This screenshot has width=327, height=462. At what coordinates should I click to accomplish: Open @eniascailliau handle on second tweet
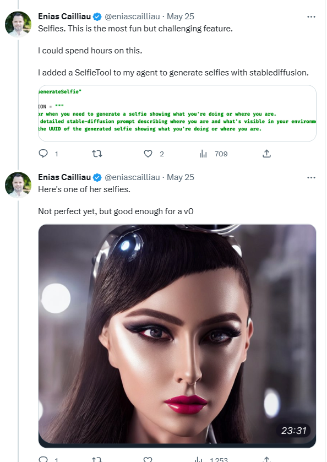pyautogui.click(x=132, y=177)
